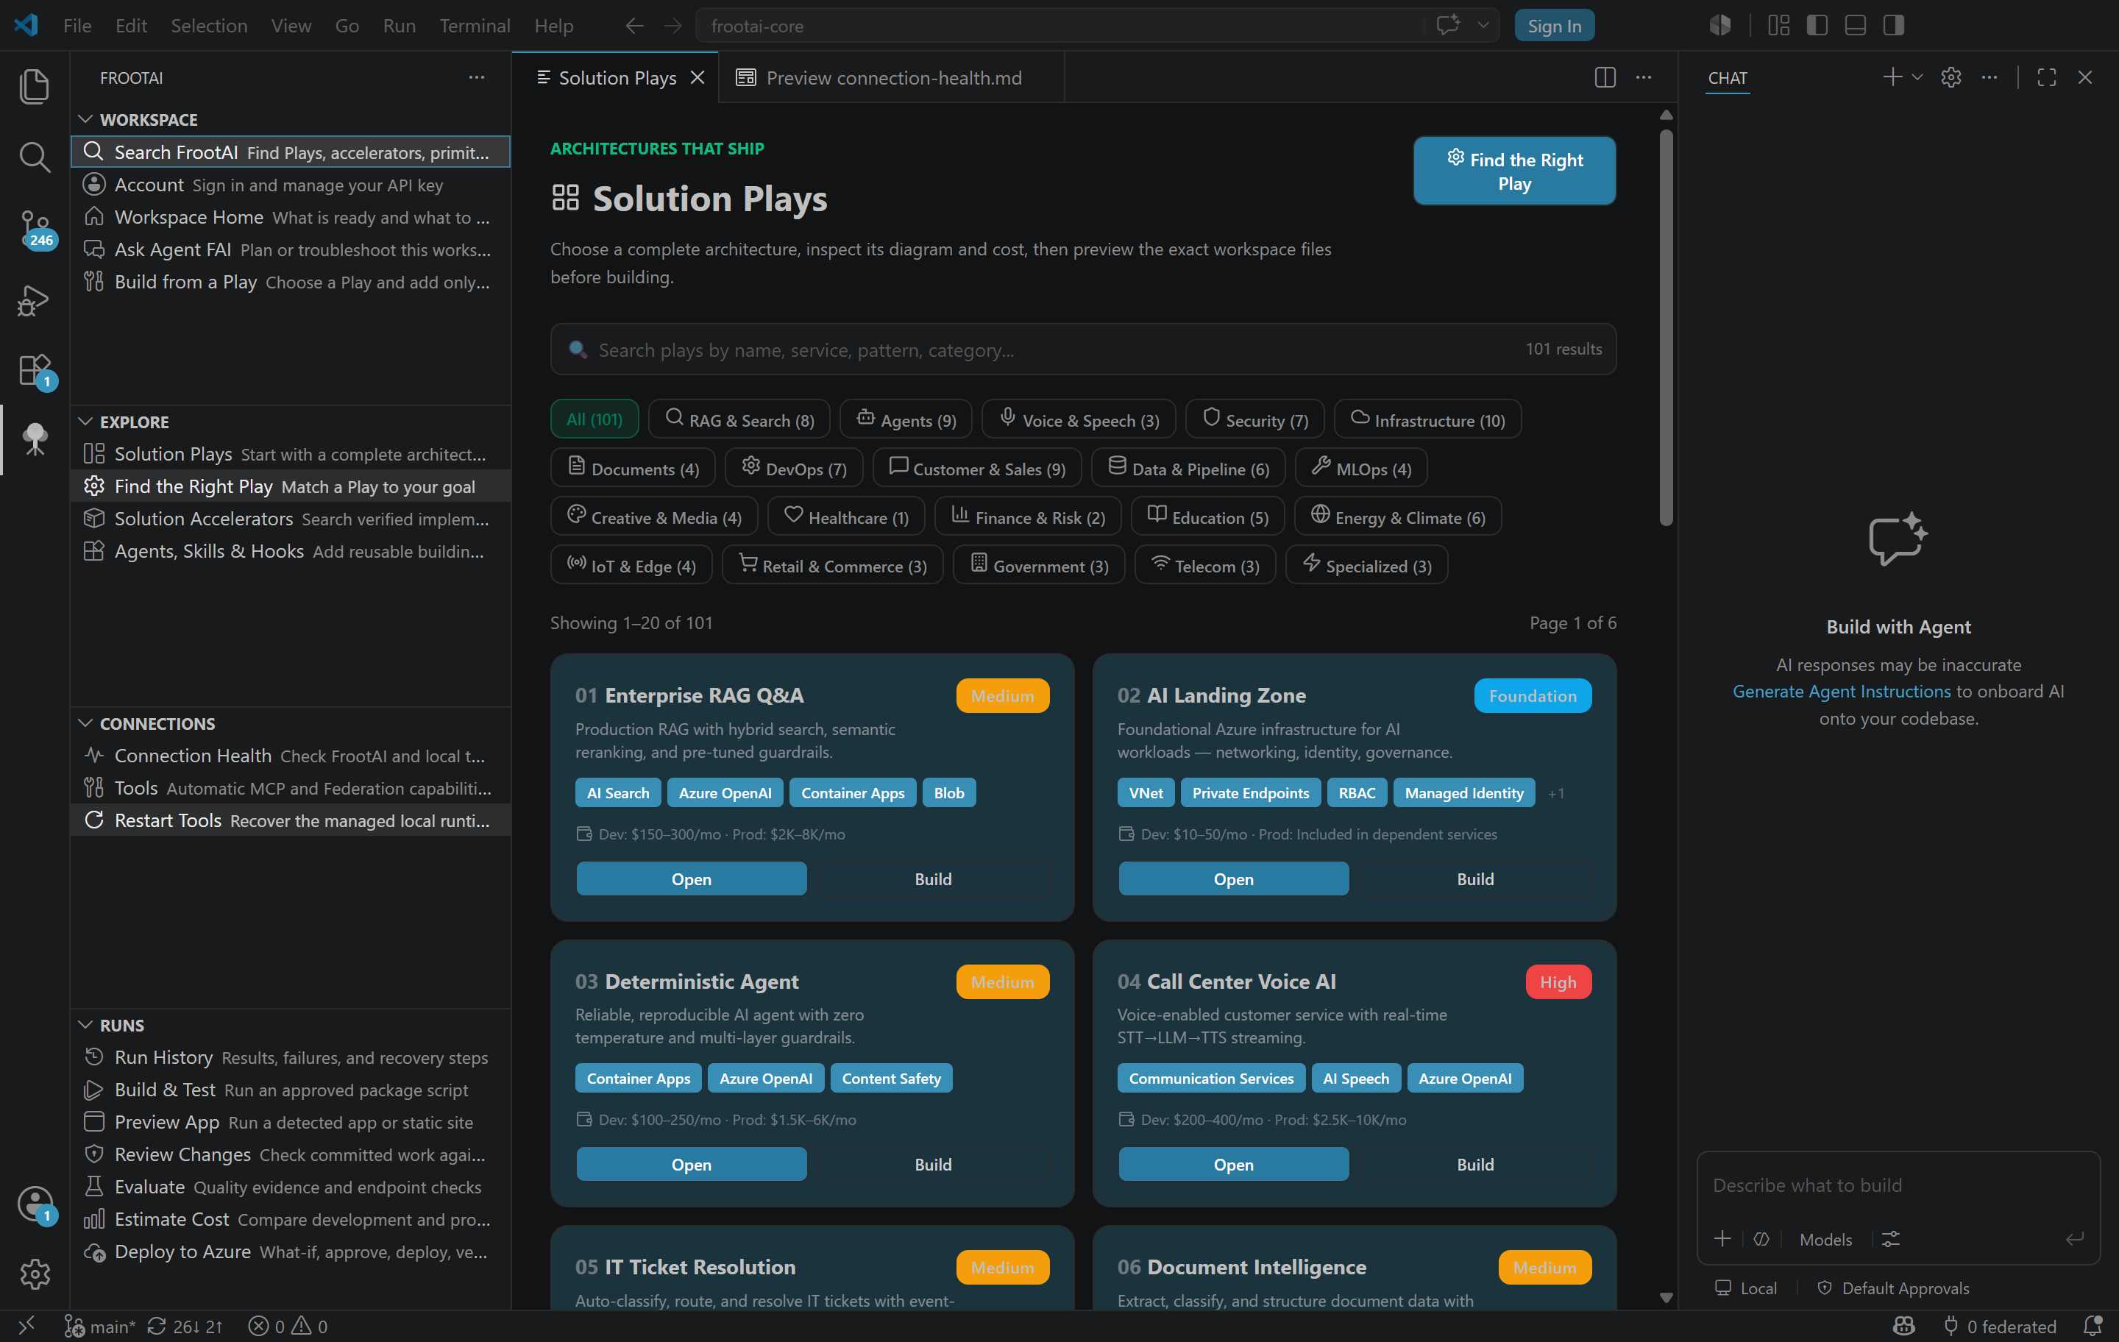This screenshot has height=1342, width=2119.
Task: Filter plays by Infrastructure (10)
Action: pos(1427,420)
